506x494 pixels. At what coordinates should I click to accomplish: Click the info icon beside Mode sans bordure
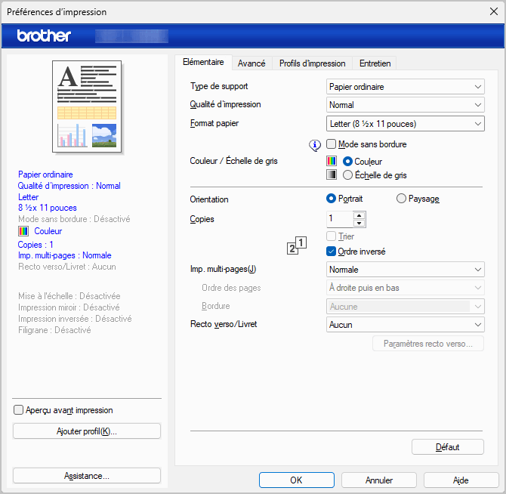click(316, 144)
